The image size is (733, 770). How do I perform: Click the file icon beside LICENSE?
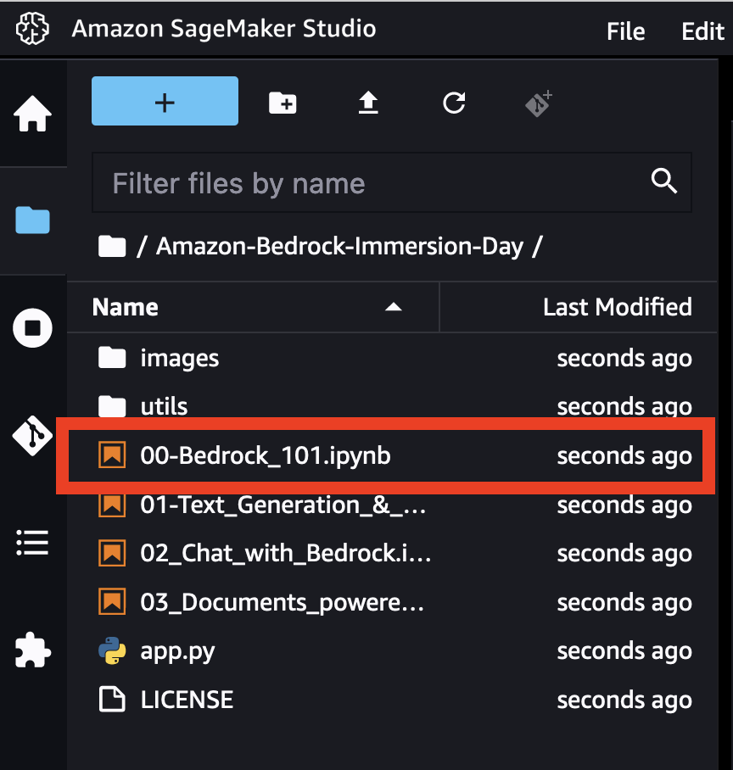tap(112, 699)
